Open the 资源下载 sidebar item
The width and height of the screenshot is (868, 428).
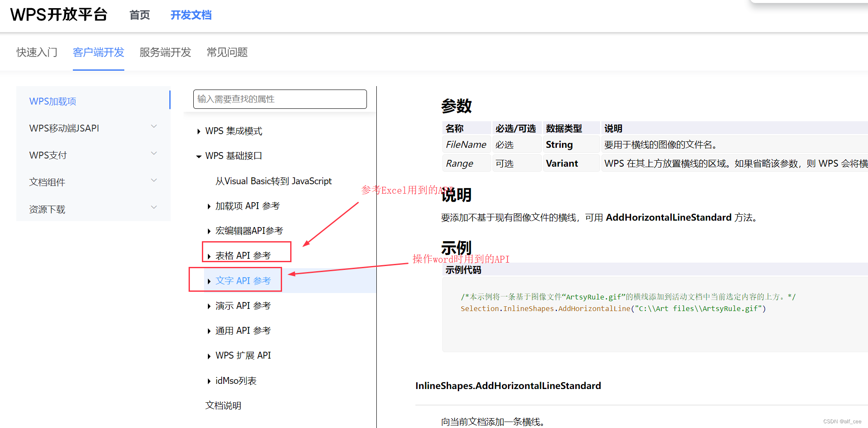coord(47,210)
